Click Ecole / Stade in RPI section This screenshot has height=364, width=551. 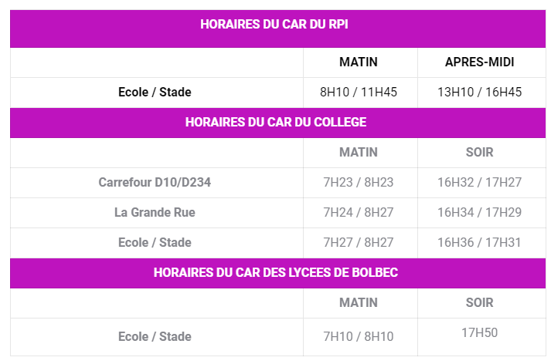pyautogui.click(x=155, y=93)
